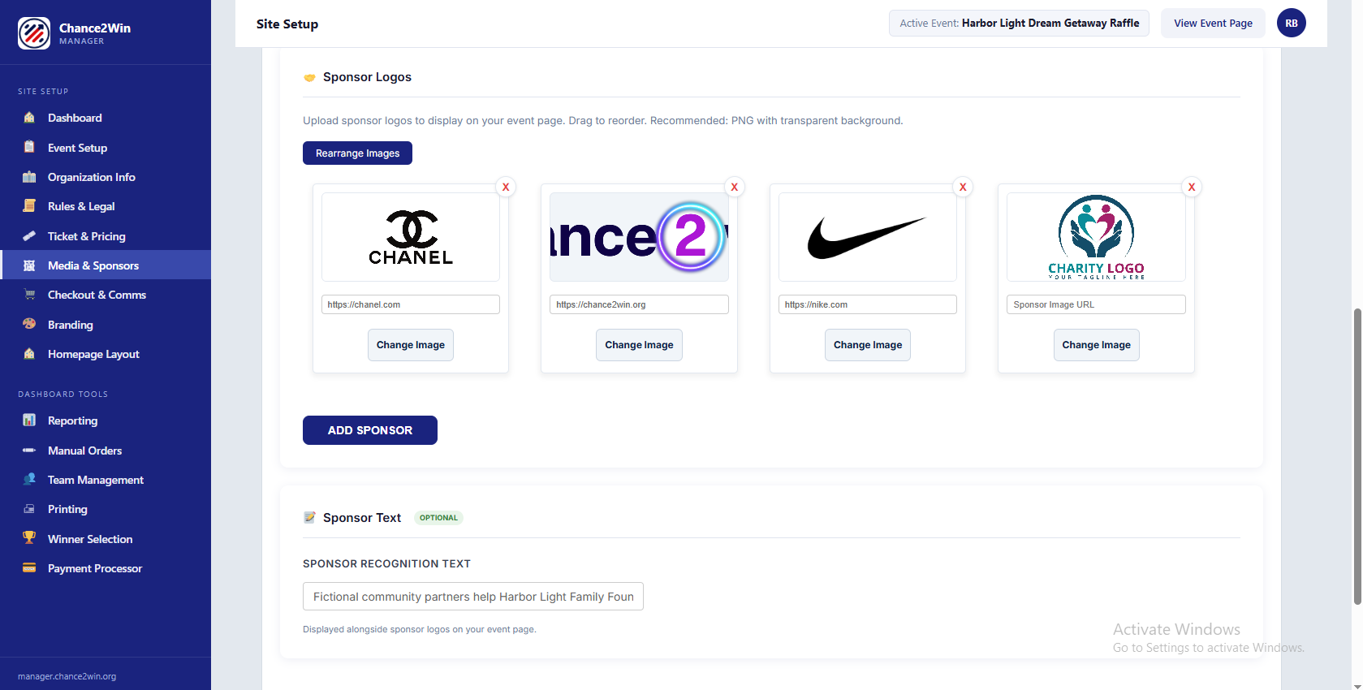Click the Charity Logo thumbnail
Image resolution: width=1363 pixels, height=690 pixels.
coord(1096,237)
